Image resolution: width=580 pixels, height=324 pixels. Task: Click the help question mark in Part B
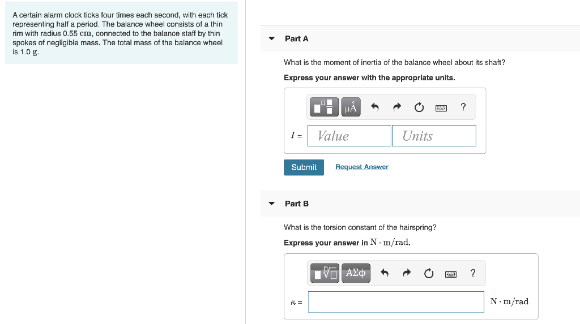473,273
